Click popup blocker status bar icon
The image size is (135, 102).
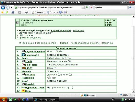tap(81, 95)
